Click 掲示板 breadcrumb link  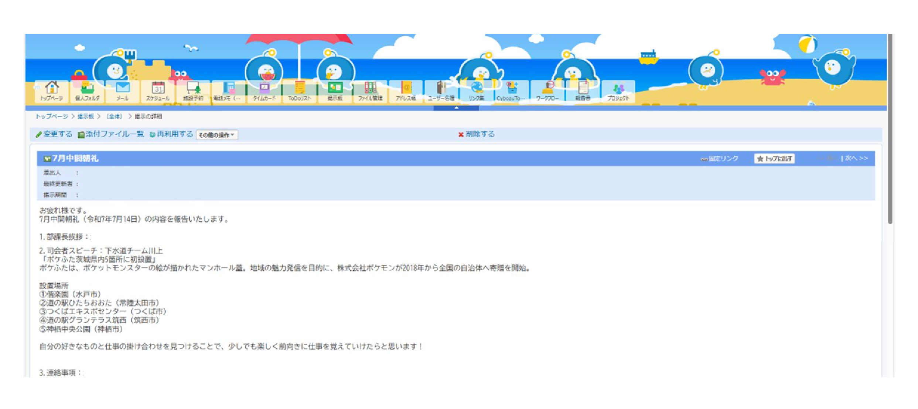86,117
